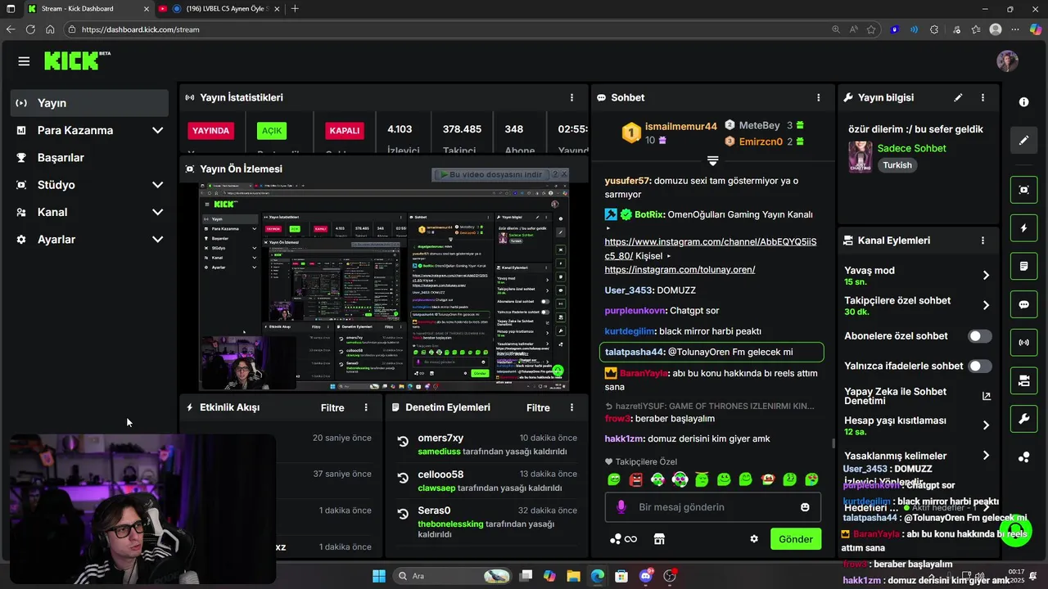The height and width of the screenshot is (589, 1048).
Task: Toggle the stream preview widget icon
Action: pyautogui.click(x=1023, y=190)
